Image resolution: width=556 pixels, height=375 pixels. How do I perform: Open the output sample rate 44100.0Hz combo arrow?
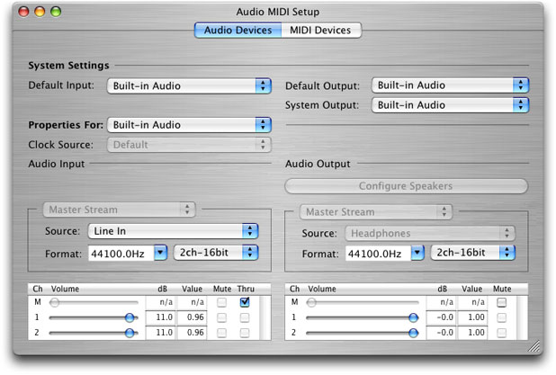point(417,253)
